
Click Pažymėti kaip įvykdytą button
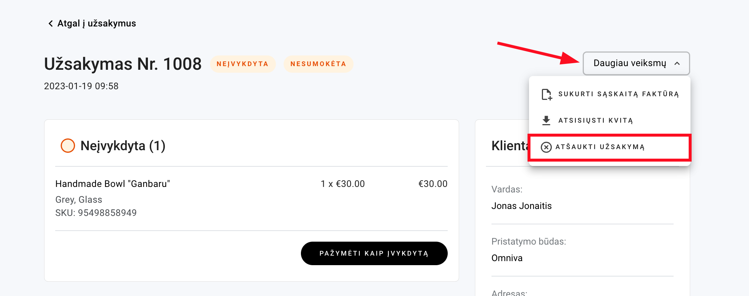click(374, 253)
